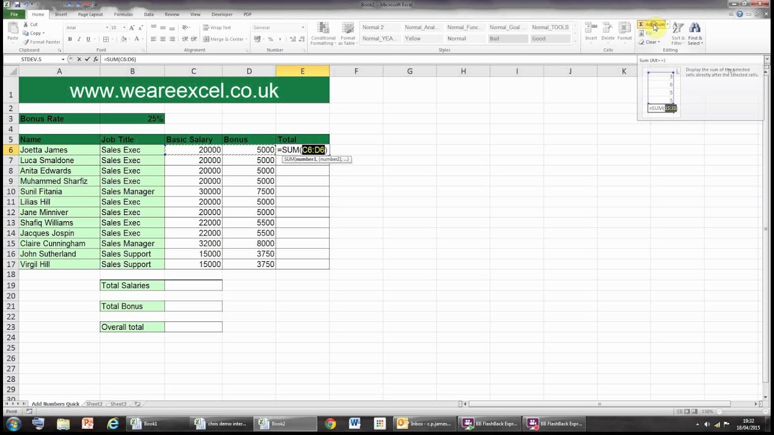Click the Paste icon in Clipboard
The height and width of the screenshot is (435, 774).
pyautogui.click(x=12, y=29)
